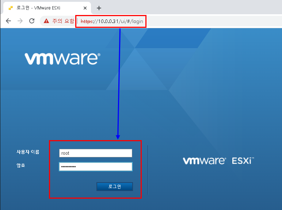Click the username field containing root
282x210 pixels.
[96, 153]
